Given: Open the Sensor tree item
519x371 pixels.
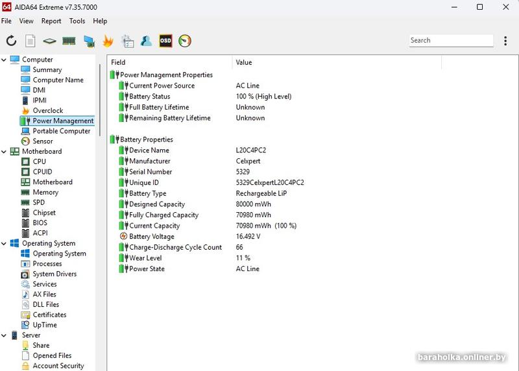Looking at the screenshot, I should 37,141.
